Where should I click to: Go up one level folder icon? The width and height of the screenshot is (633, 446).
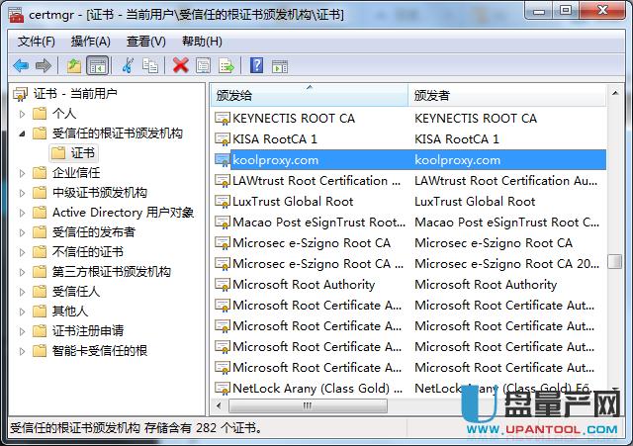pos(74,65)
